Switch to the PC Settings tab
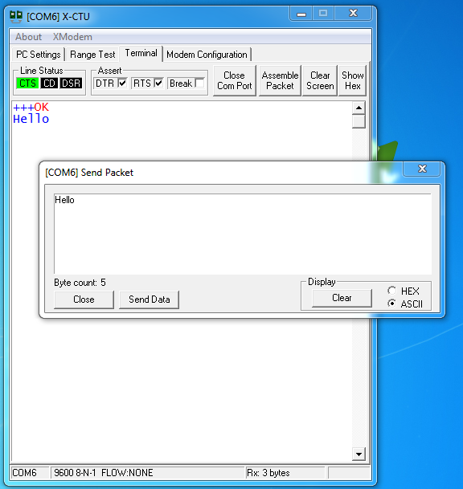This screenshot has height=489, width=463. [x=39, y=55]
